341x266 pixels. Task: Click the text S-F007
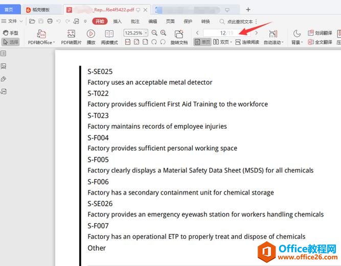coord(98,226)
